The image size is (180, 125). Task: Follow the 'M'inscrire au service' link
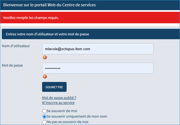(x=58, y=103)
